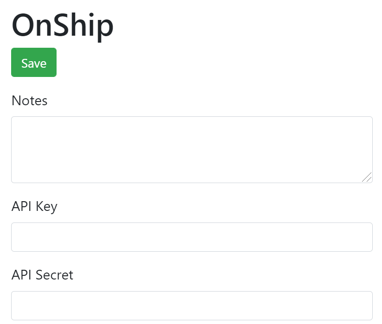The width and height of the screenshot is (382, 324).
Task: Click the OnShip page heading
Action: 63,25
